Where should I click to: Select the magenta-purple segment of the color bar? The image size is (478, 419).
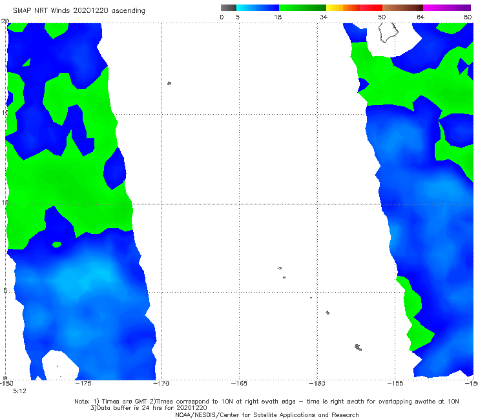447,8
